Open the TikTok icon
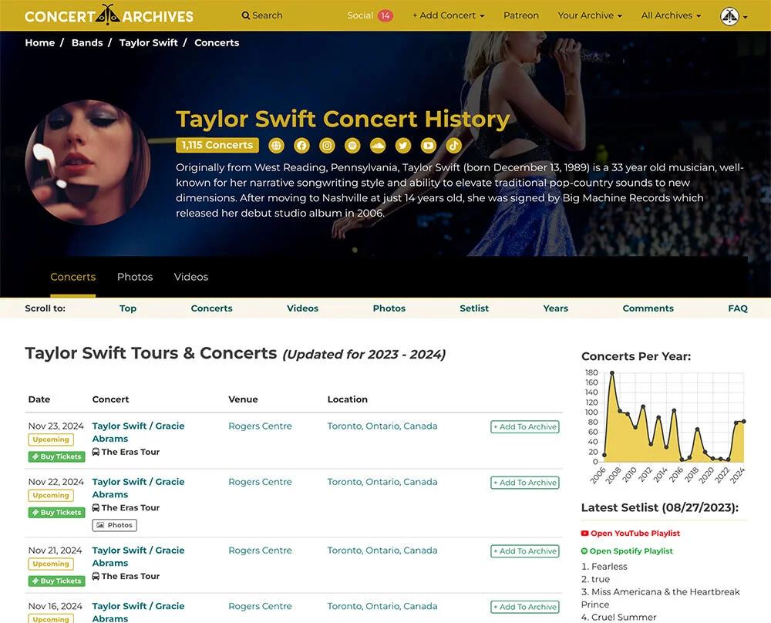This screenshot has width=771, height=623. (454, 146)
